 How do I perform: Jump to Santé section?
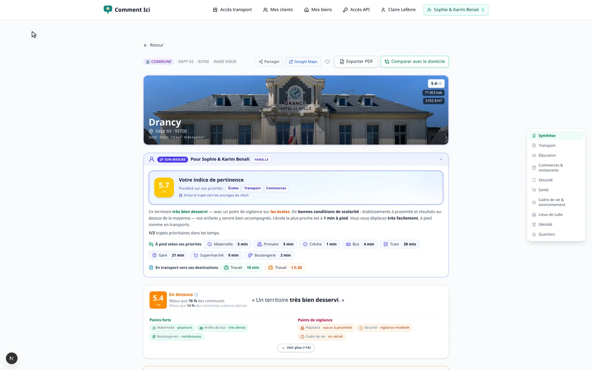pyautogui.click(x=556, y=190)
